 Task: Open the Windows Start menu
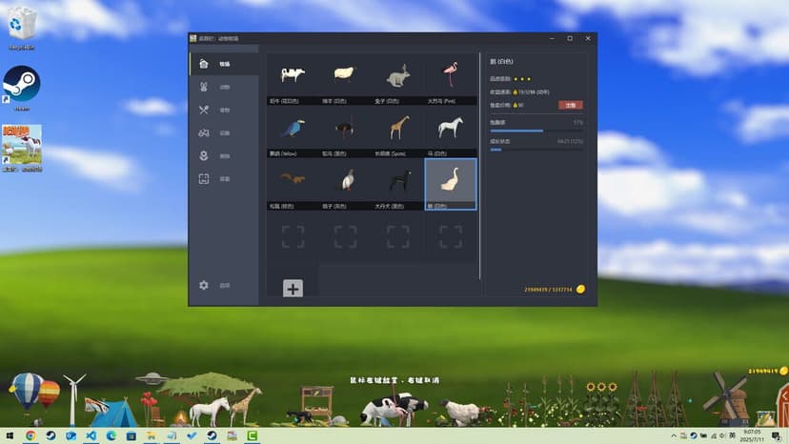pyautogui.click(x=10, y=436)
